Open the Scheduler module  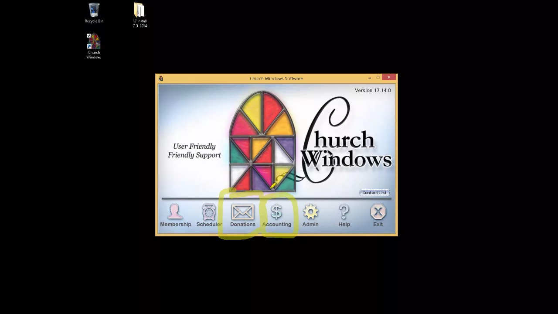coord(209,215)
